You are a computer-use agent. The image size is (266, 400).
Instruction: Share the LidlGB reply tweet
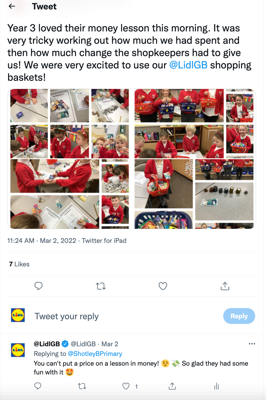172,386
